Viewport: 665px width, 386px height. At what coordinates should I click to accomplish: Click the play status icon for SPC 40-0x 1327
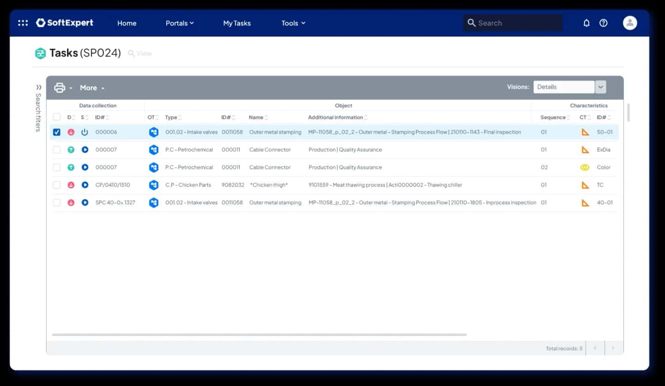point(85,202)
